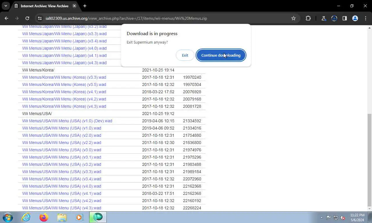This screenshot has height=223, width=372.
Task: Open Windows Explorer folder on taskbar
Action: (62, 217)
